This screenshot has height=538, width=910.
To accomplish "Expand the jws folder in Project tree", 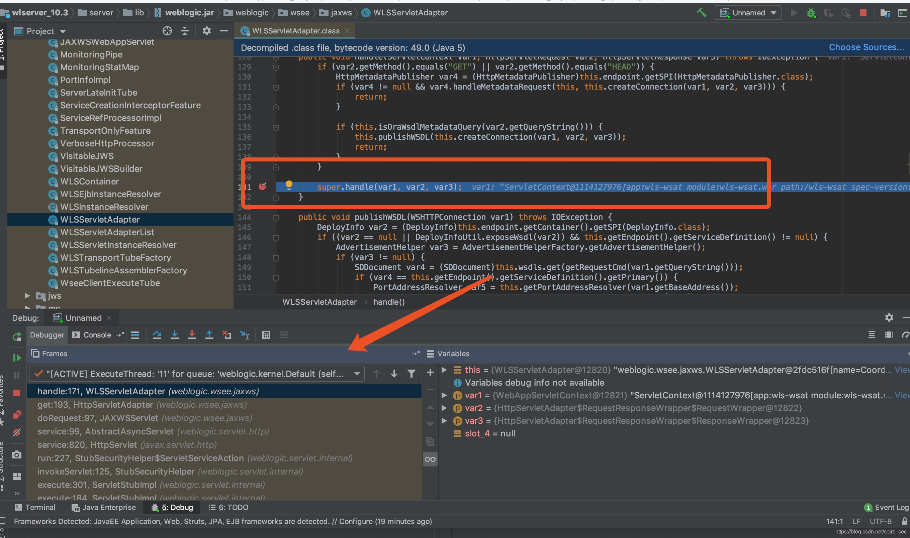I will click(27, 296).
